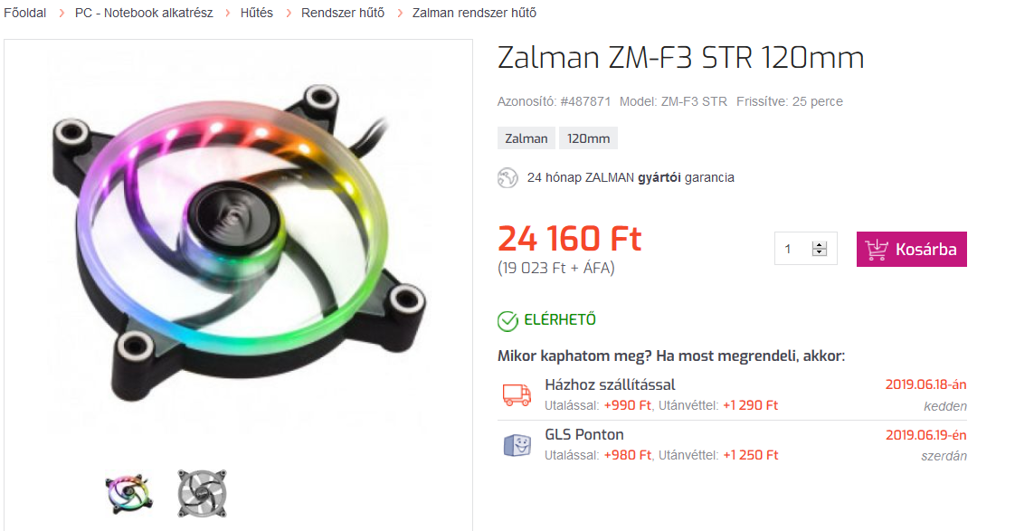1034x531 pixels.
Task: Open PC - Notebook alkatrész breadcrumb
Action: coord(144,13)
